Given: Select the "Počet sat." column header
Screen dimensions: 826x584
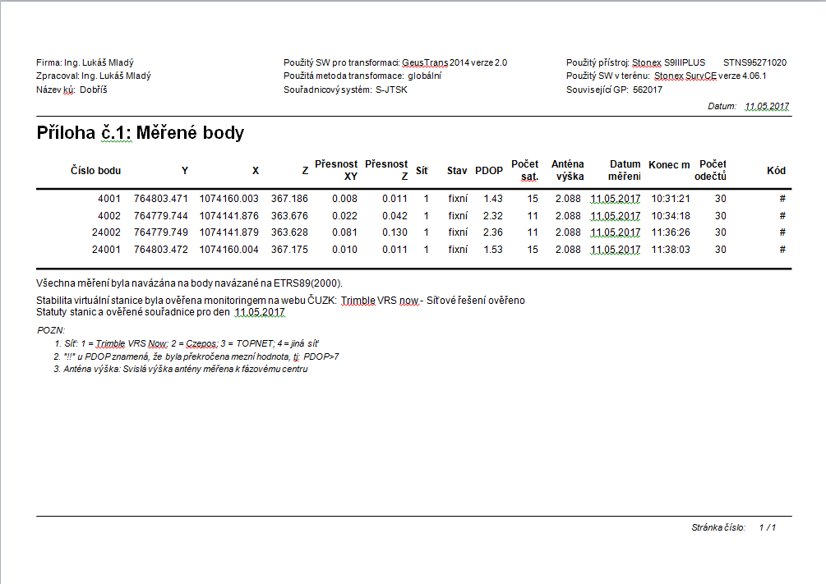Looking at the screenshot, I should click(524, 170).
